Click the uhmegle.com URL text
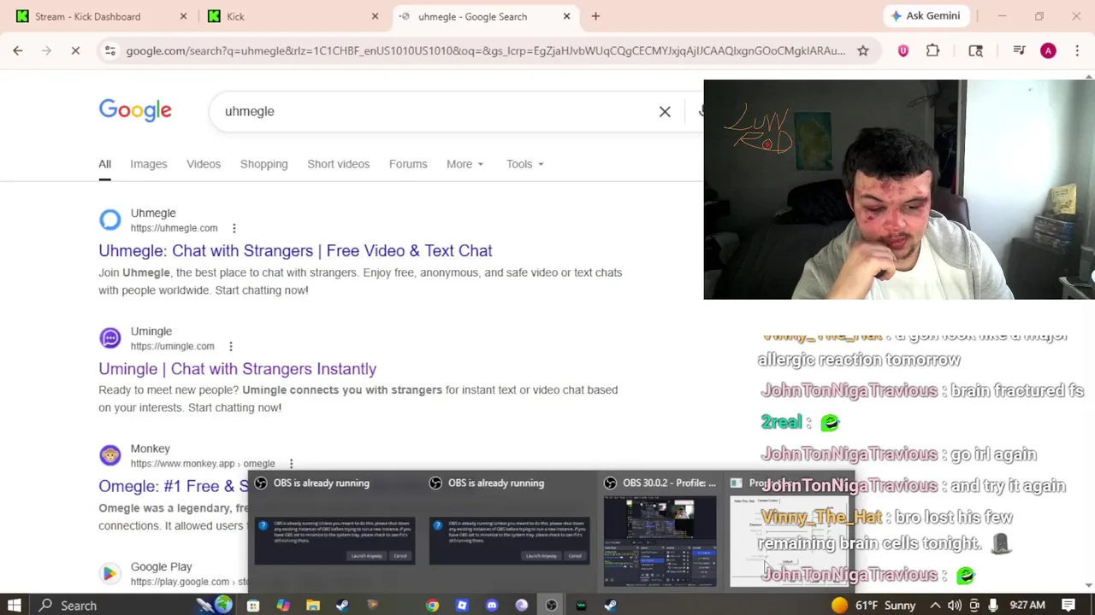Image resolution: width=1095 pixels, height=615 pixels. (x=174, y=228)
